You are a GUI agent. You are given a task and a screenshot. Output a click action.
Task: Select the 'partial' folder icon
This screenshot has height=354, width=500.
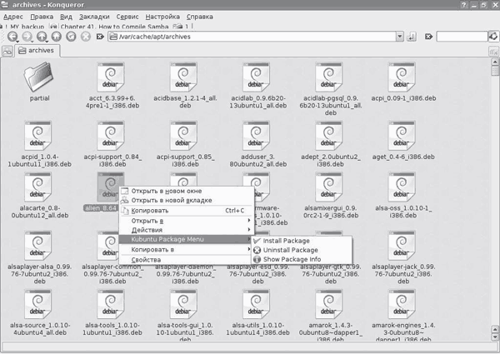pyautogui.click(x=39, y=79)
